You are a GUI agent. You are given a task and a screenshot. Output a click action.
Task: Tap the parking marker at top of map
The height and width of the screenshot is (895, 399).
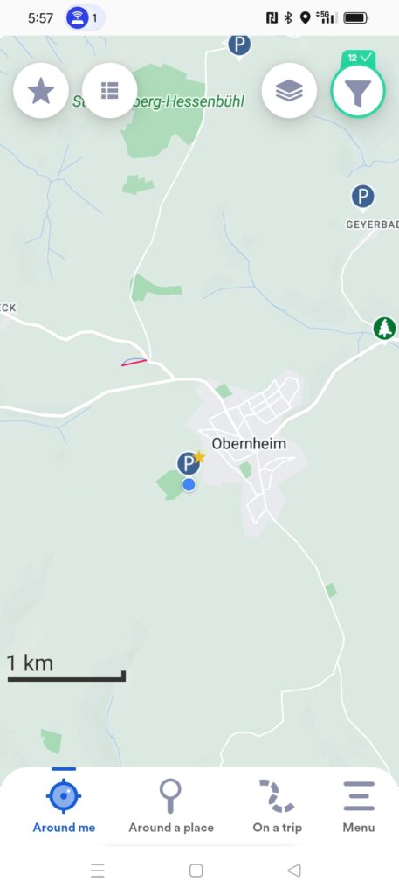coord(239,45)
